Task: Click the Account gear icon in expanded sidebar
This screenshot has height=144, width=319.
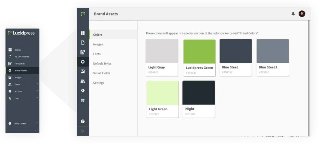Action: pyautogui.click(x=10, y=91)
